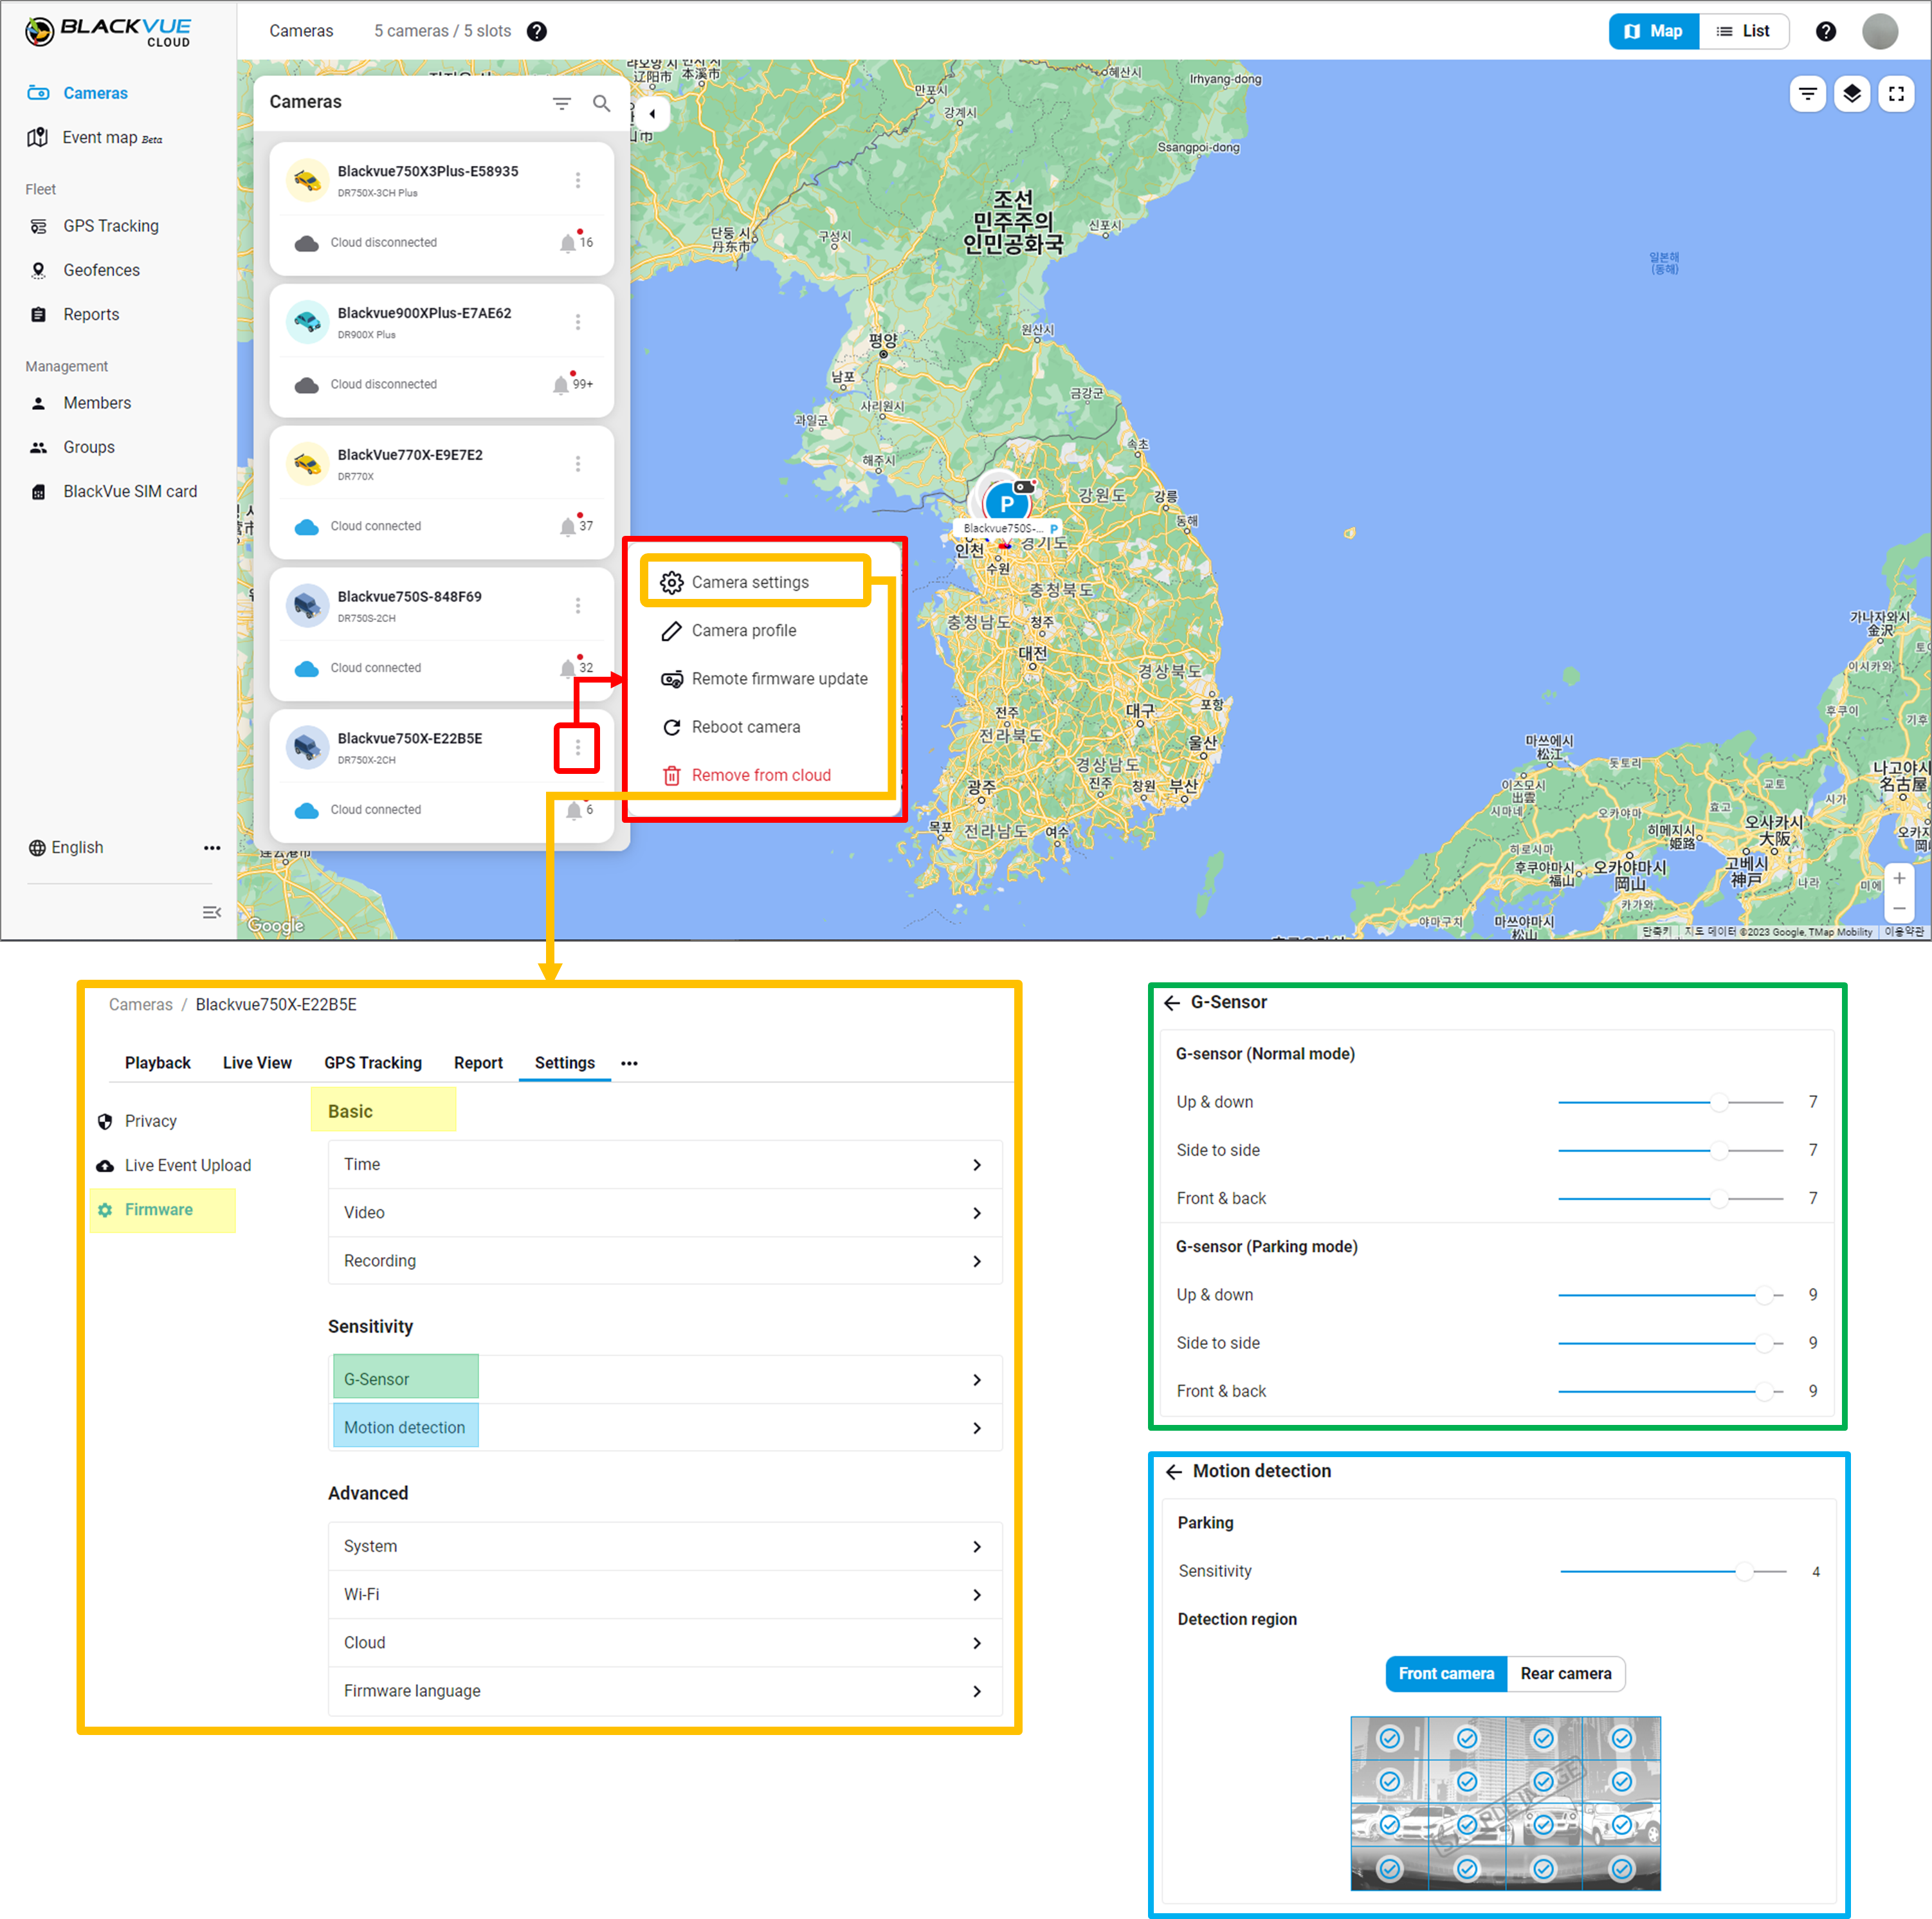
Task: Open the Motion detection row
Action: (665, 1427)
